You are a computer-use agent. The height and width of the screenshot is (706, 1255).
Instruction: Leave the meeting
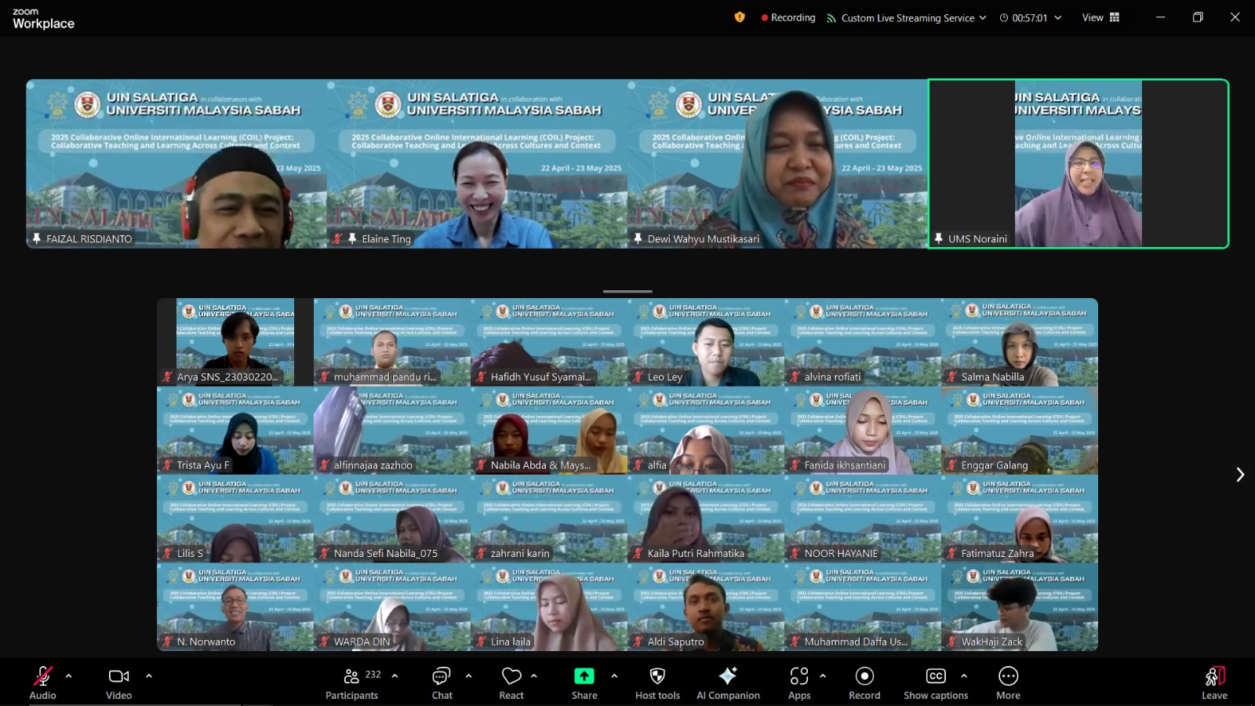click(1214, 682)
